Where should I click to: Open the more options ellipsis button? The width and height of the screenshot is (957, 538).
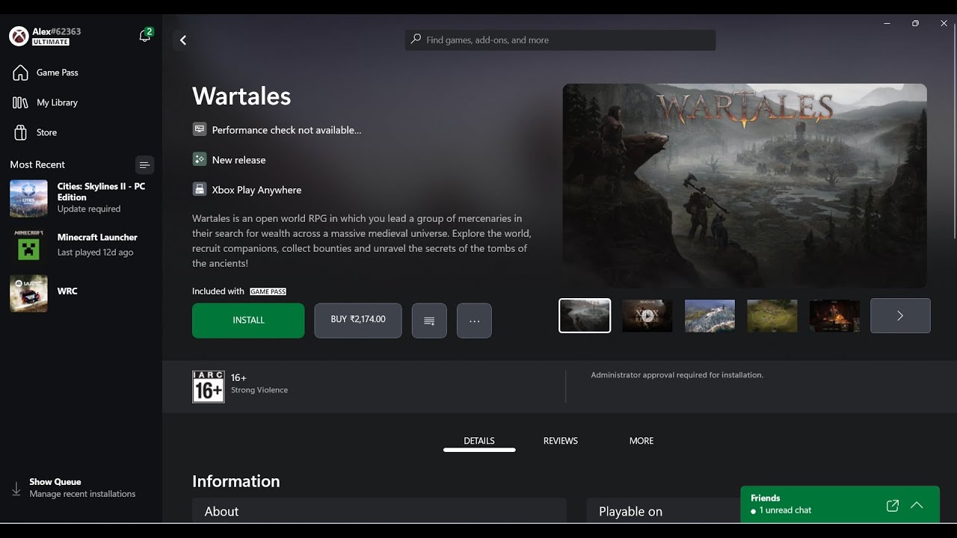(474, 321)
